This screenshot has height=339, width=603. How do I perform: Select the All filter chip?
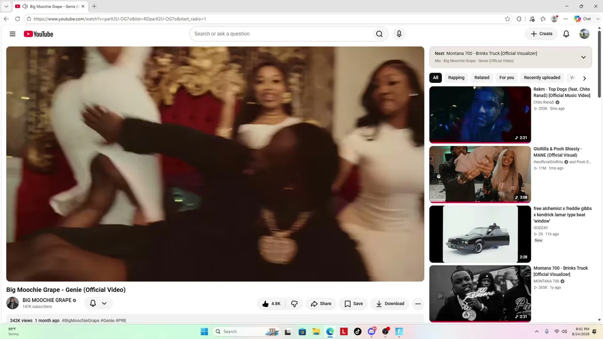click(435, 78)
